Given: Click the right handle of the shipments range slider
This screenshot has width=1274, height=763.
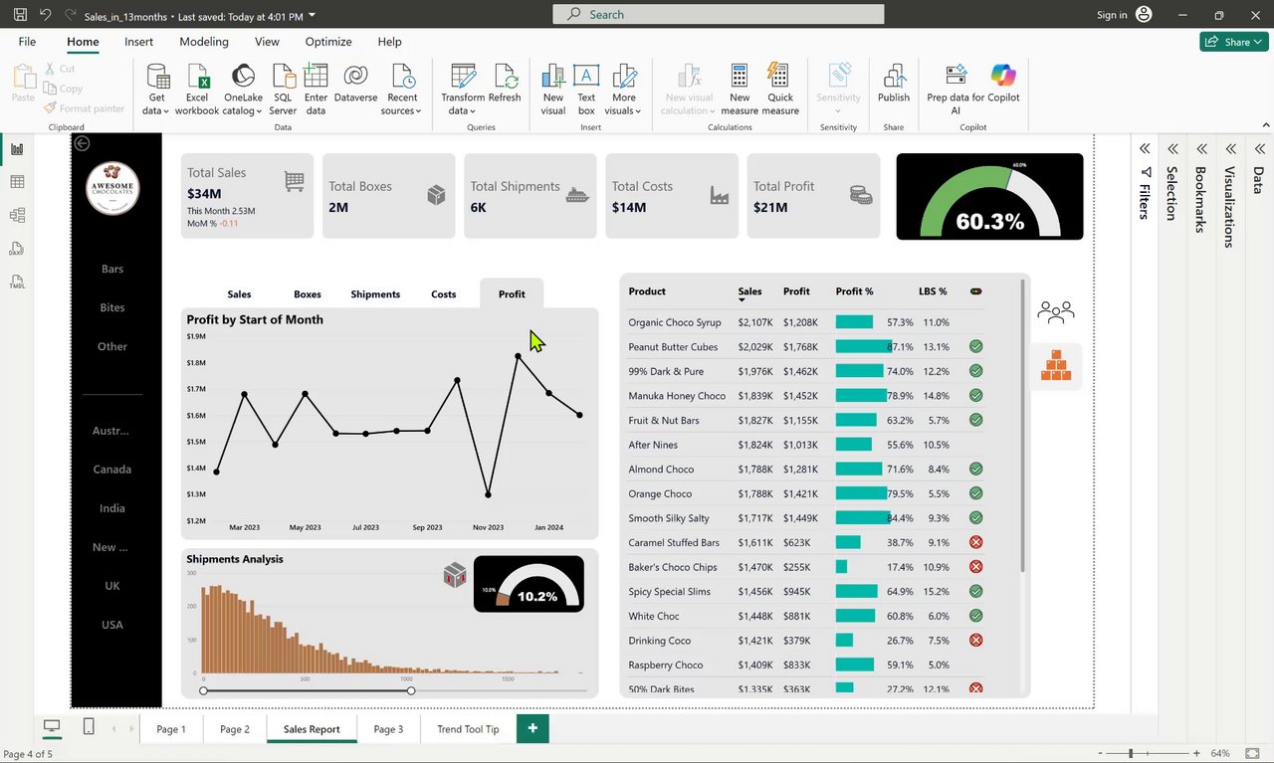Looking at the screenshot, I should tap(411, 690).
